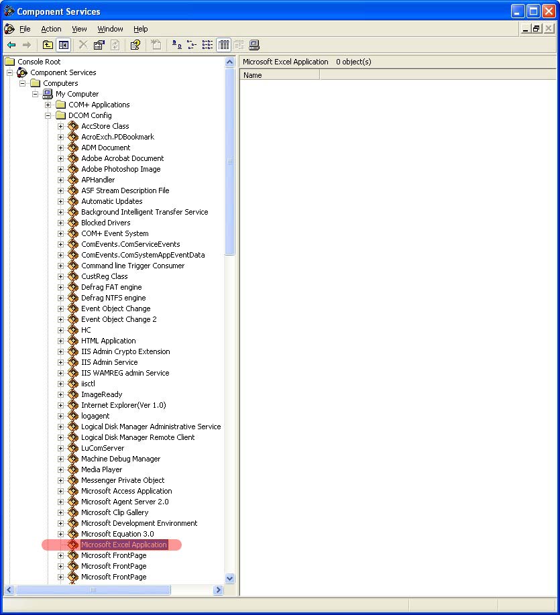Click the Name column header

(280, 75)
